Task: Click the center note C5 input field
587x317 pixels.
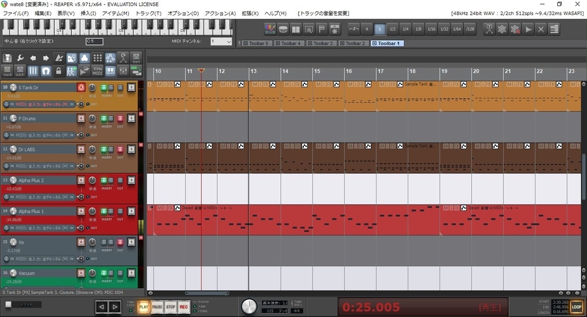Action: coord(95,41)
